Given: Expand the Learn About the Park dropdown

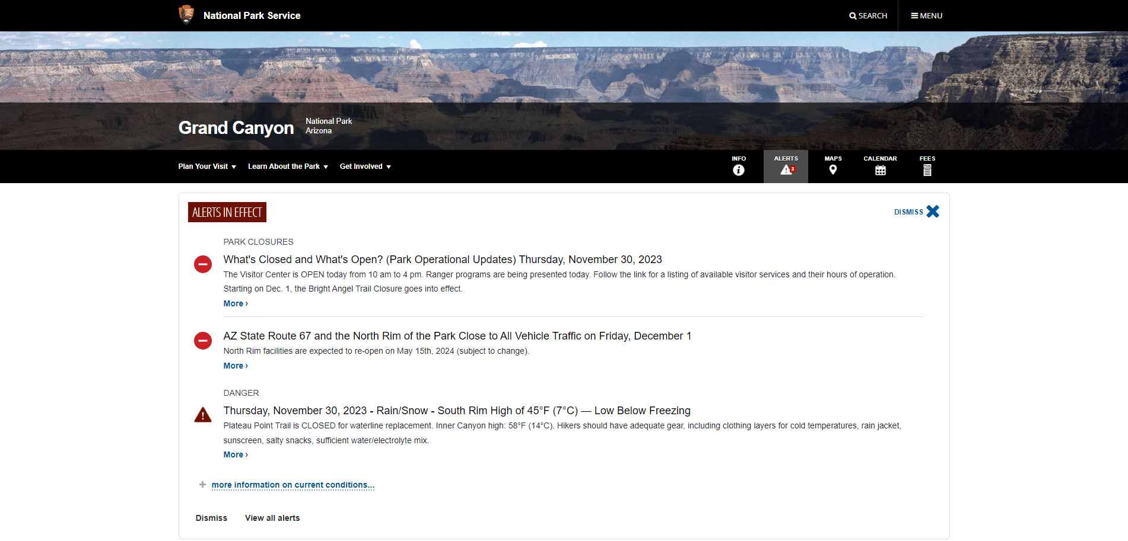Looking at the screenshot, I should (288, 167).
